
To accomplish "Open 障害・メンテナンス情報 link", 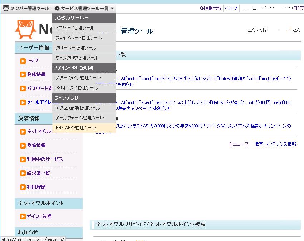I will click(275, 144).
